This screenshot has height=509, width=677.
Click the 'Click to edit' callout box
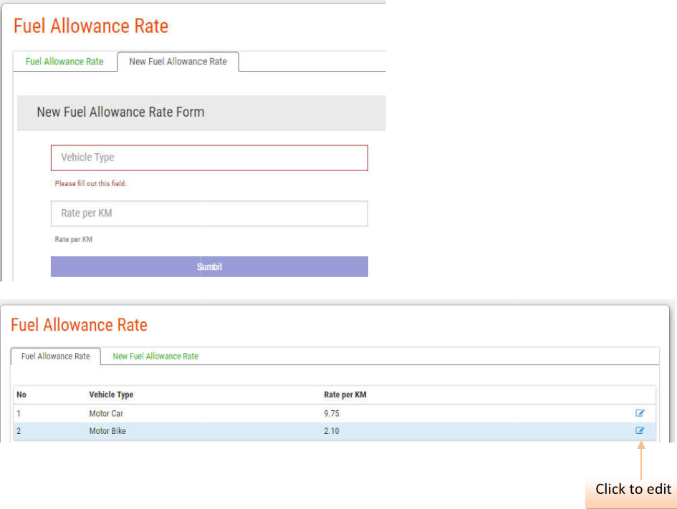pos(633,490)
